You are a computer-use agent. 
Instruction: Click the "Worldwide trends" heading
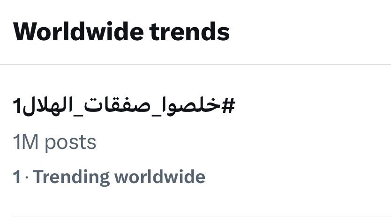click(x=121, y=31)
